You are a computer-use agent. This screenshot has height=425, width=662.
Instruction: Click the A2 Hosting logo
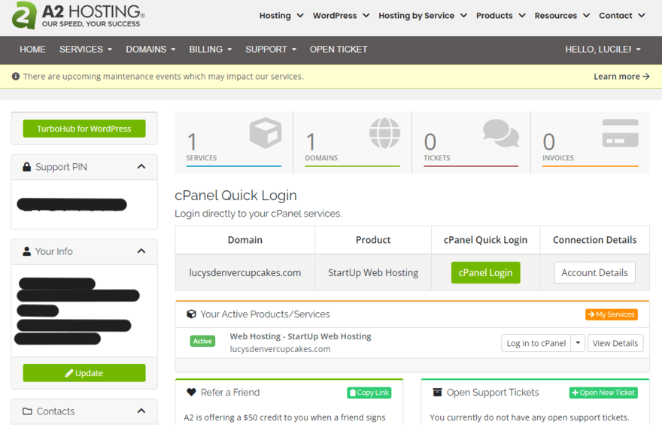pos(78,15)
